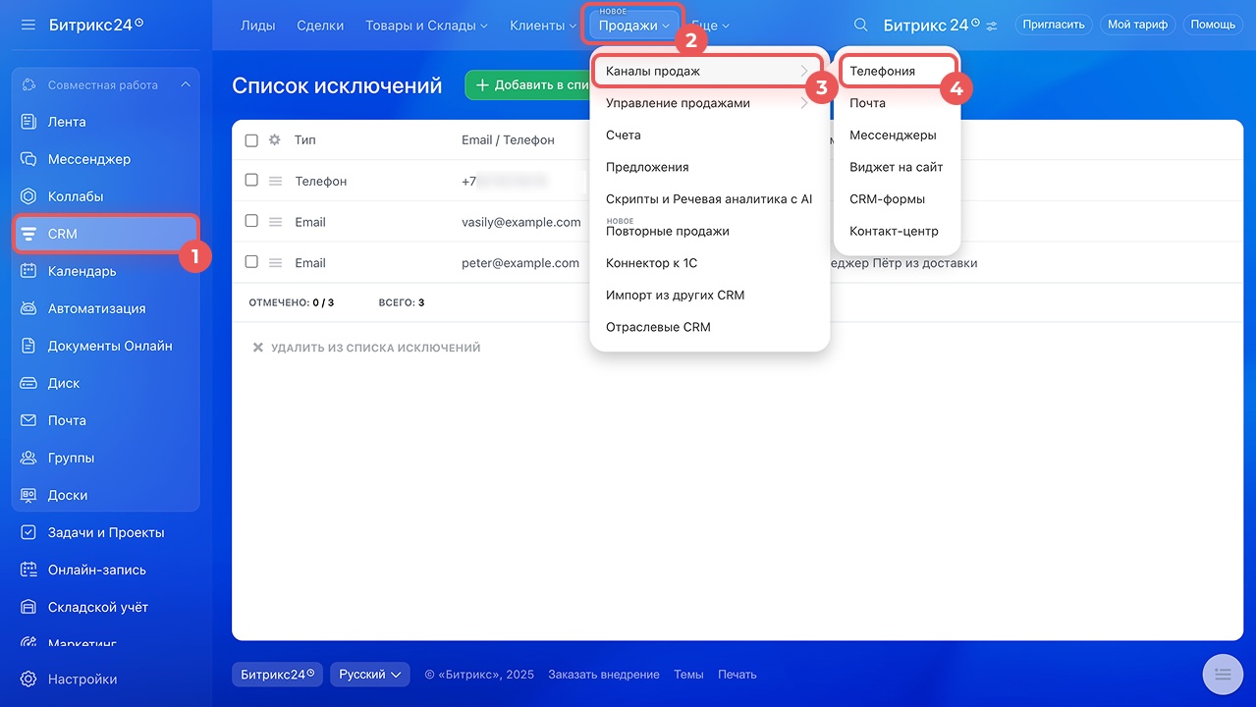
Task: Check the vasily@example.com row checkbox
Action: tap(251, 222)
